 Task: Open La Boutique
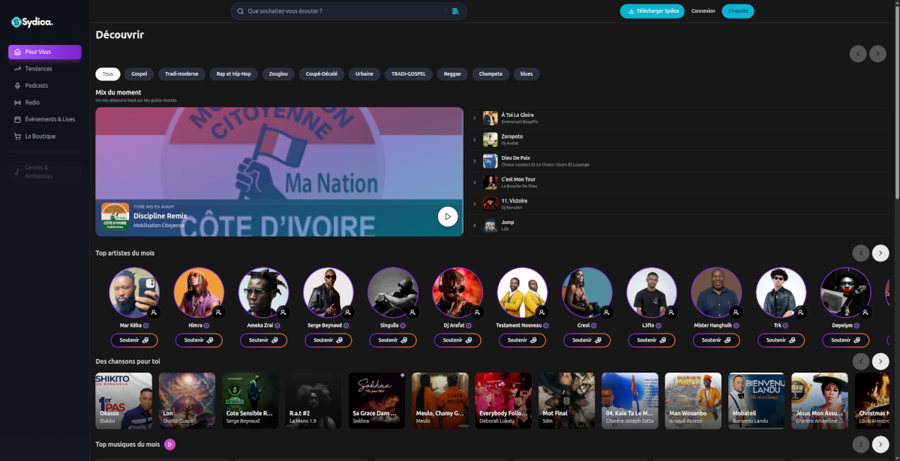[x=45, y=136]
